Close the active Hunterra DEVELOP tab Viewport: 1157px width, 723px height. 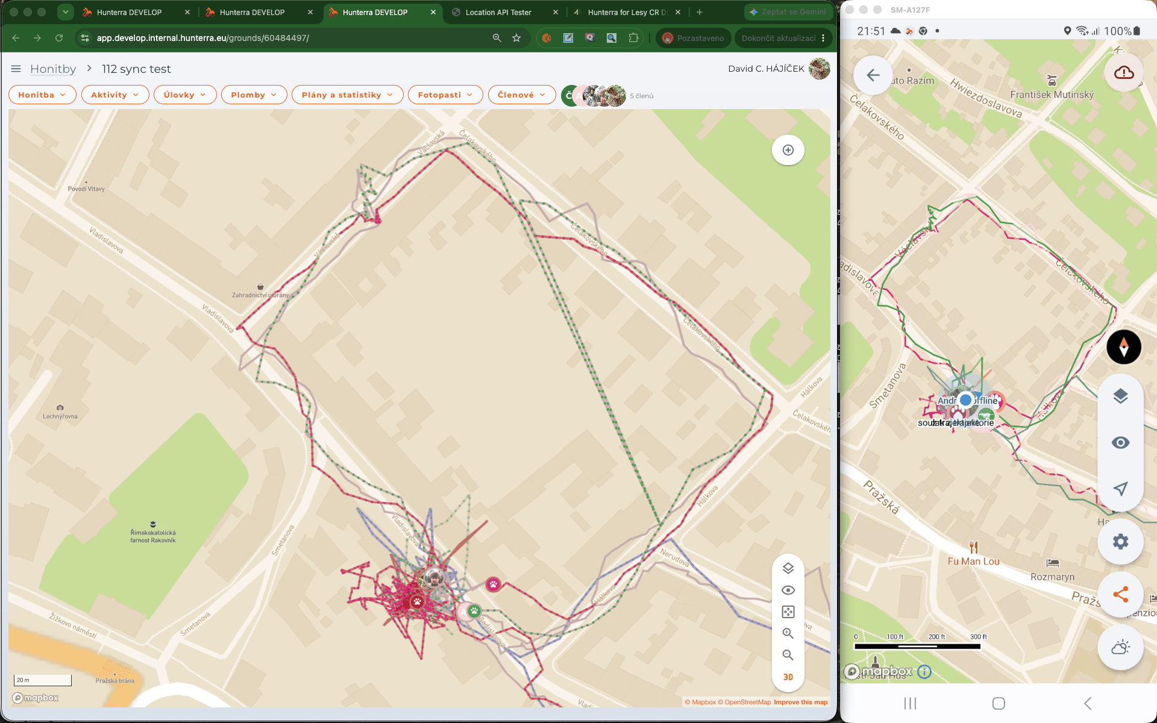(x=433, y=12)
